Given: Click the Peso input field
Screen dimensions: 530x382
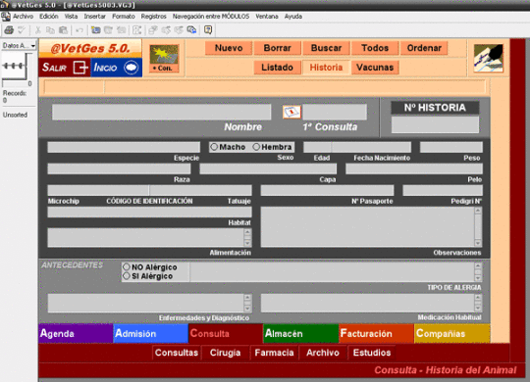Looking at the screenshot, I should (451, 147).
